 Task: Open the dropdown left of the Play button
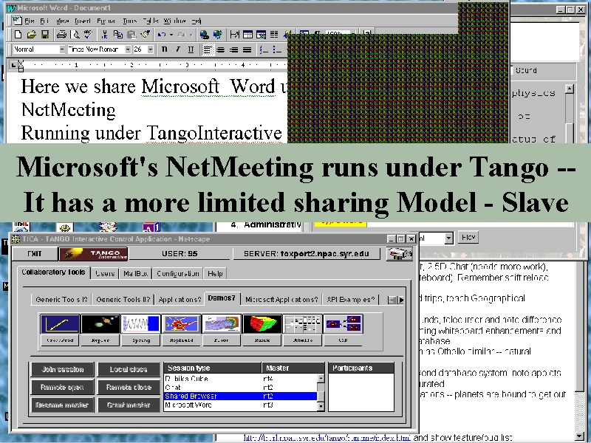click(448, 238)
